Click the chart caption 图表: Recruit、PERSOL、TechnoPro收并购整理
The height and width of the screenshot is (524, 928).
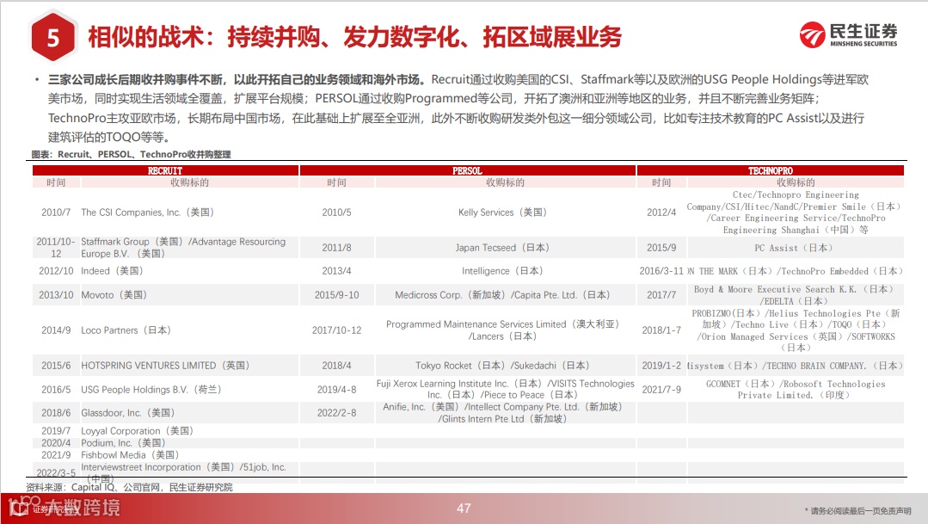pos(131,155)
